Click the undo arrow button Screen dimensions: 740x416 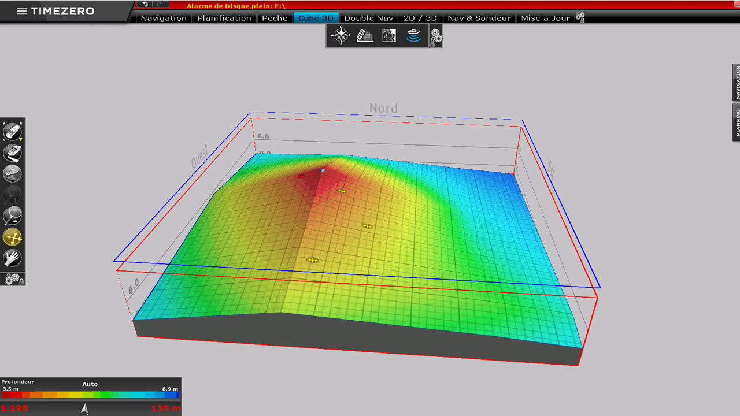[x=145, y=5]
